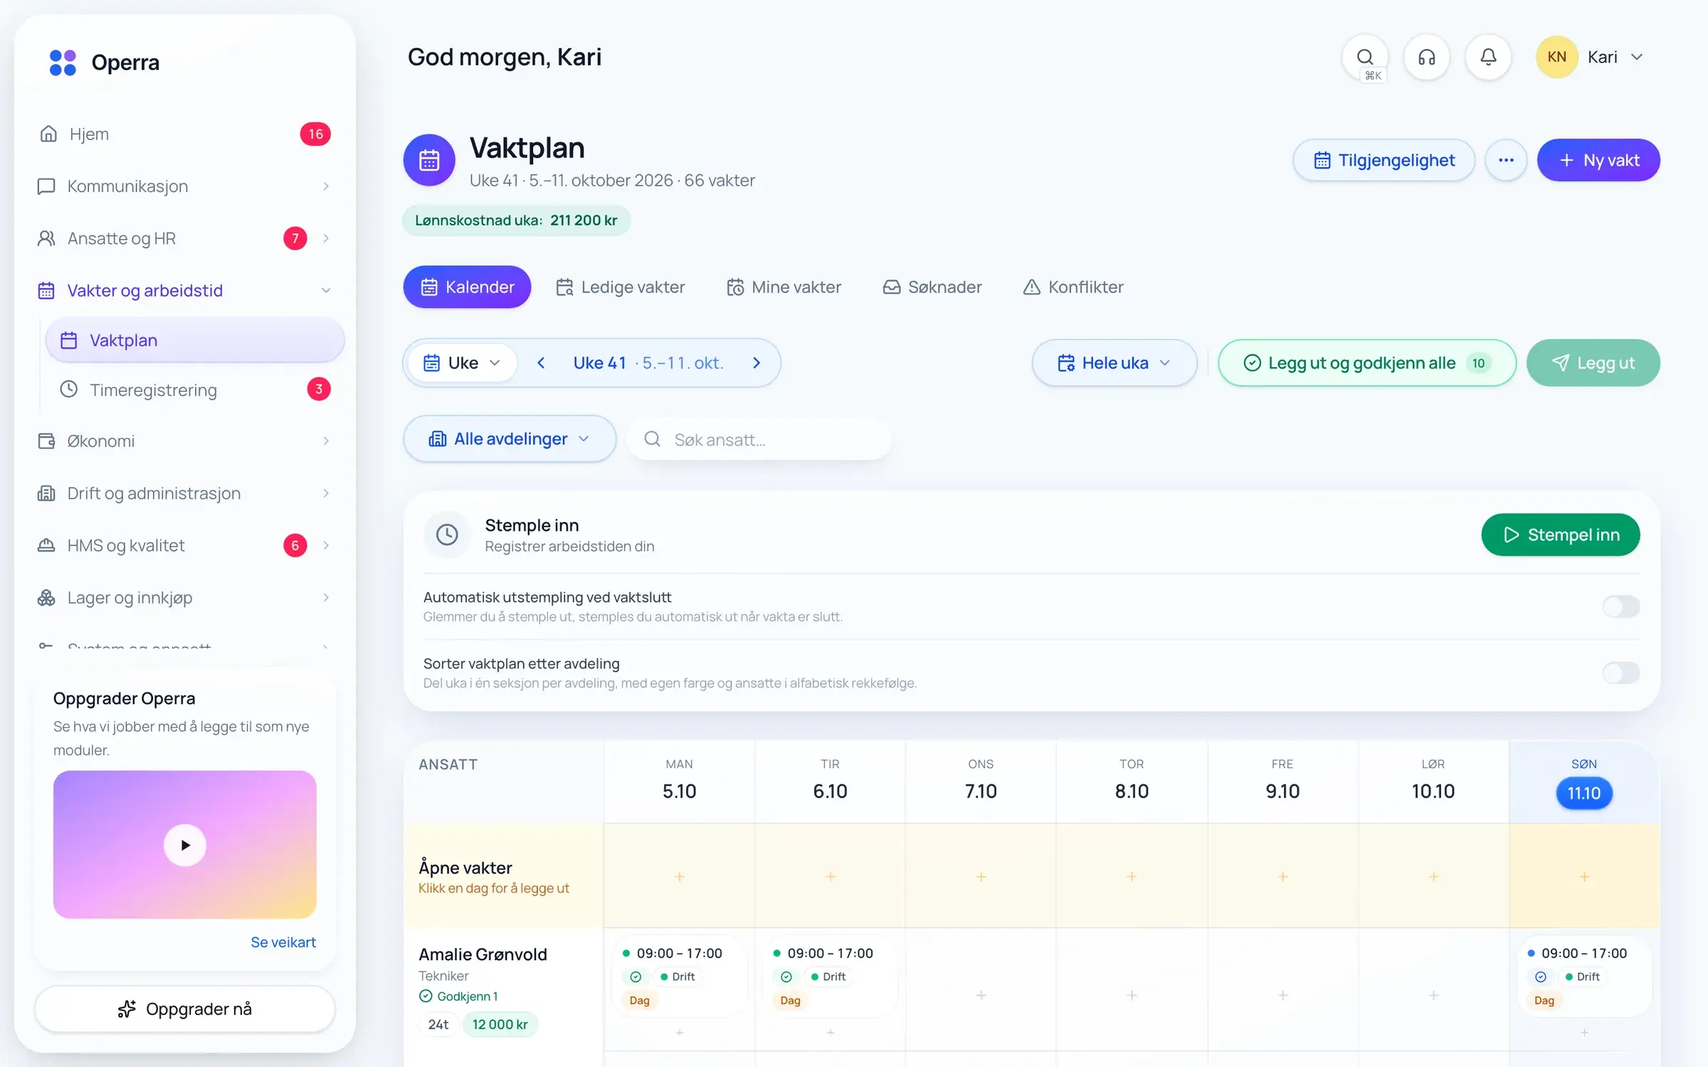
Task: Click approval check icon in Amalie's Monday shift
Action: (x=636, y=977)
